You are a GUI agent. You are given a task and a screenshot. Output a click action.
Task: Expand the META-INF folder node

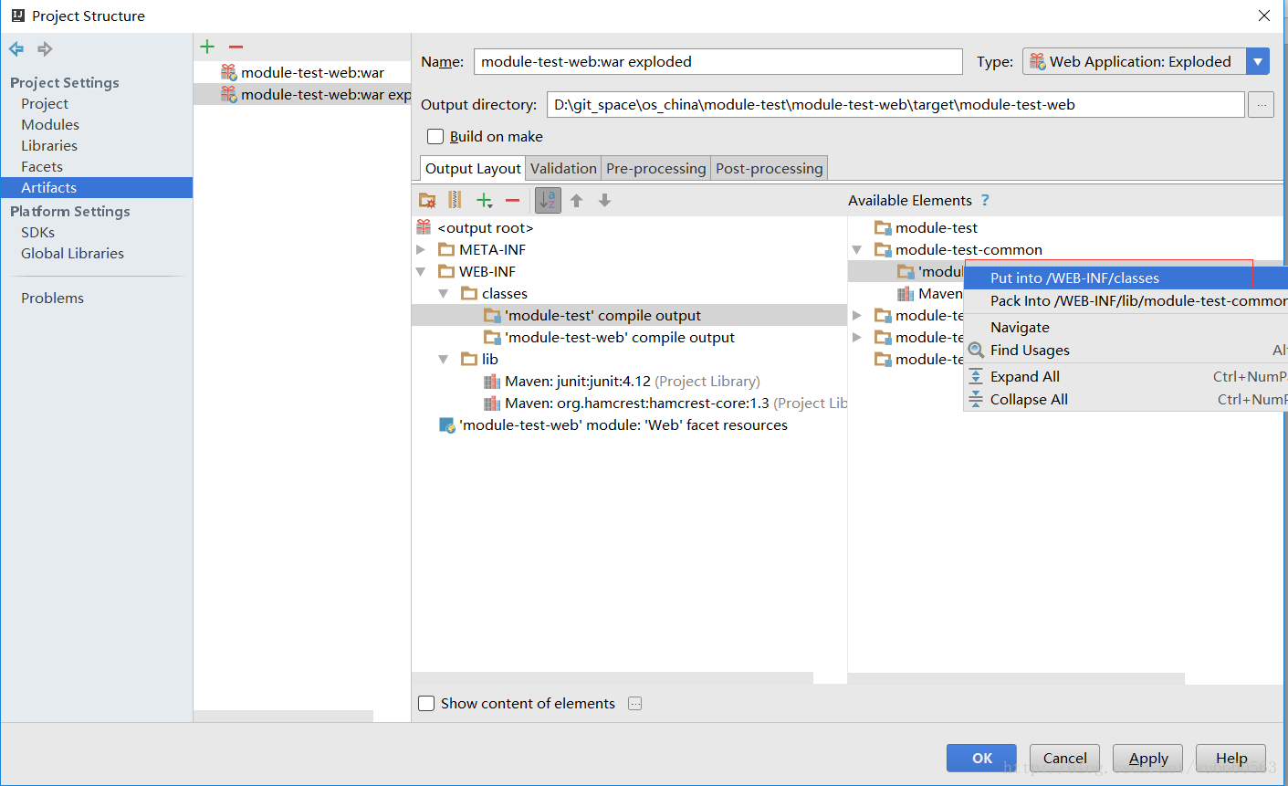(x=421, y=250)
